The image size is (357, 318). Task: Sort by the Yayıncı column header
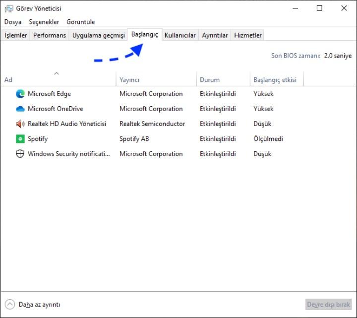point(156,80)
